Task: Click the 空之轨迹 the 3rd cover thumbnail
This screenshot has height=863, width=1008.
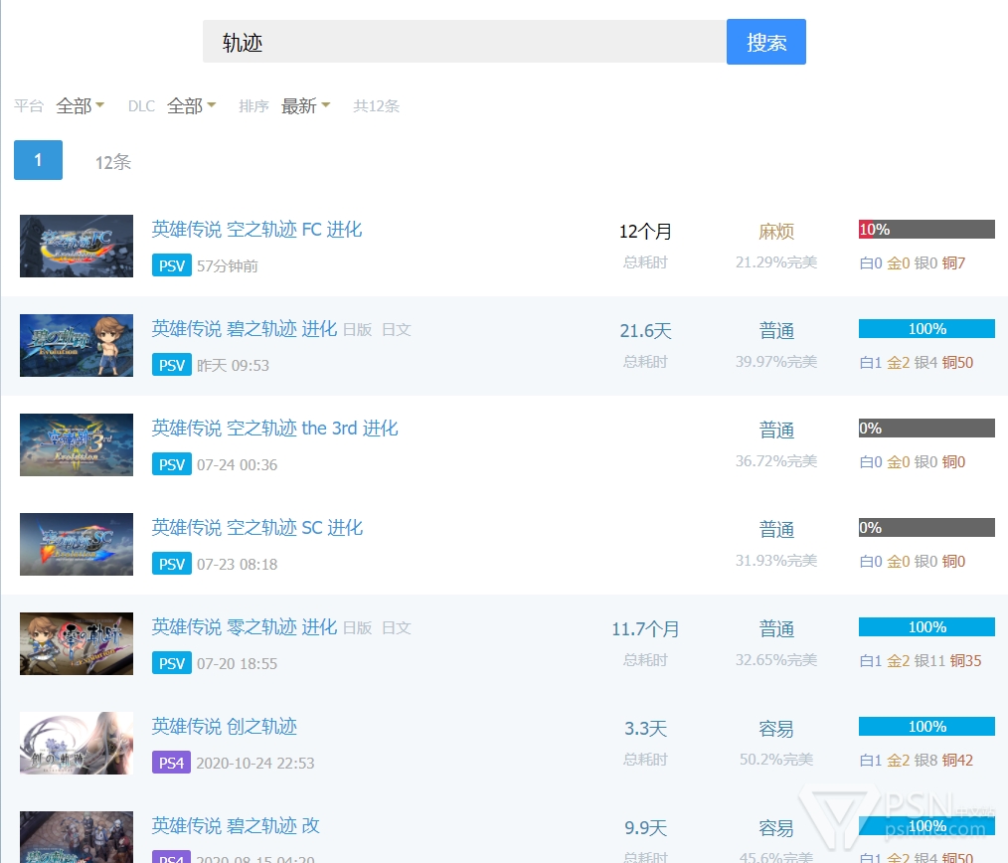Action: 77,444
